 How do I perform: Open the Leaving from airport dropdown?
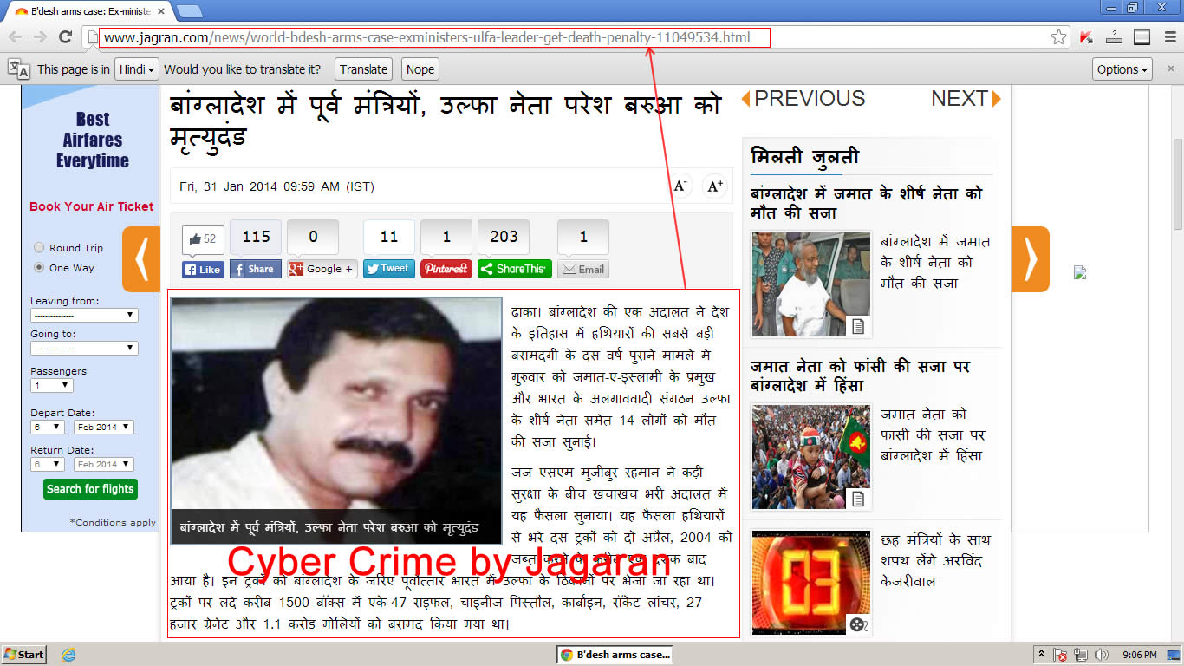click(83, 315)
